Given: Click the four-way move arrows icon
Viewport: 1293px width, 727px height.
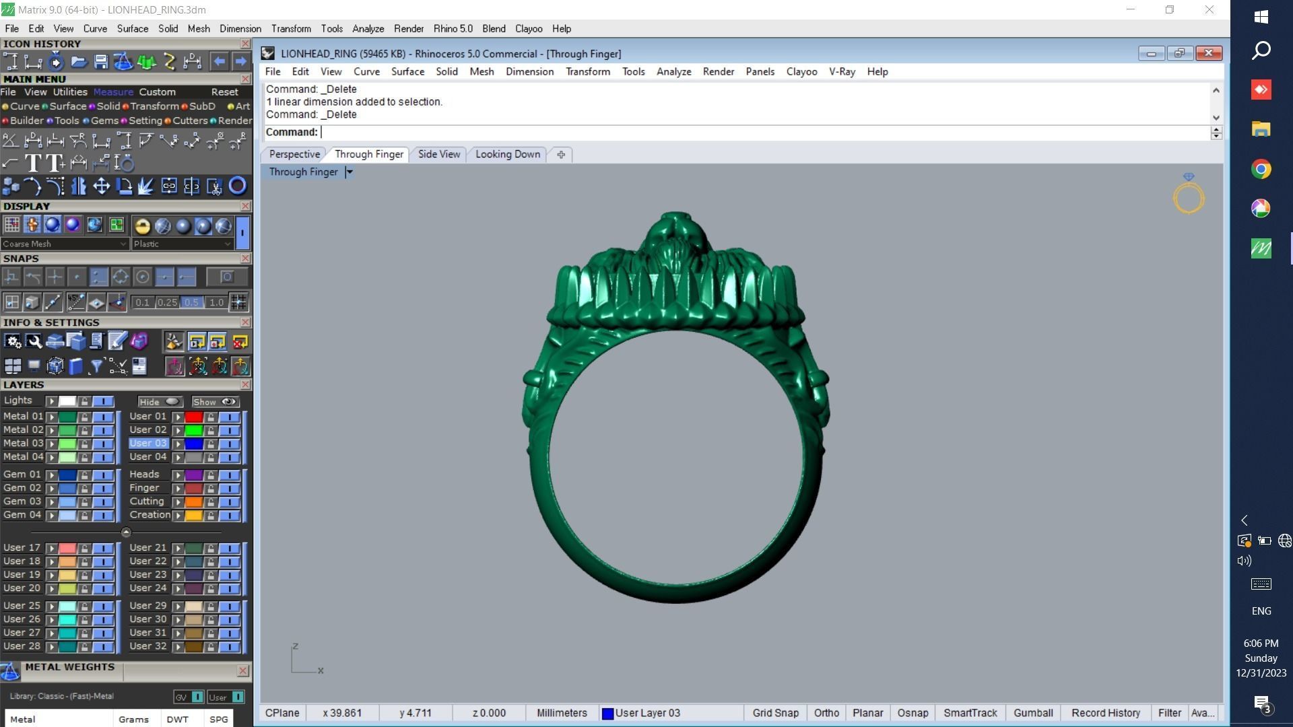Looking at the screenshot, I should (101, 186).
